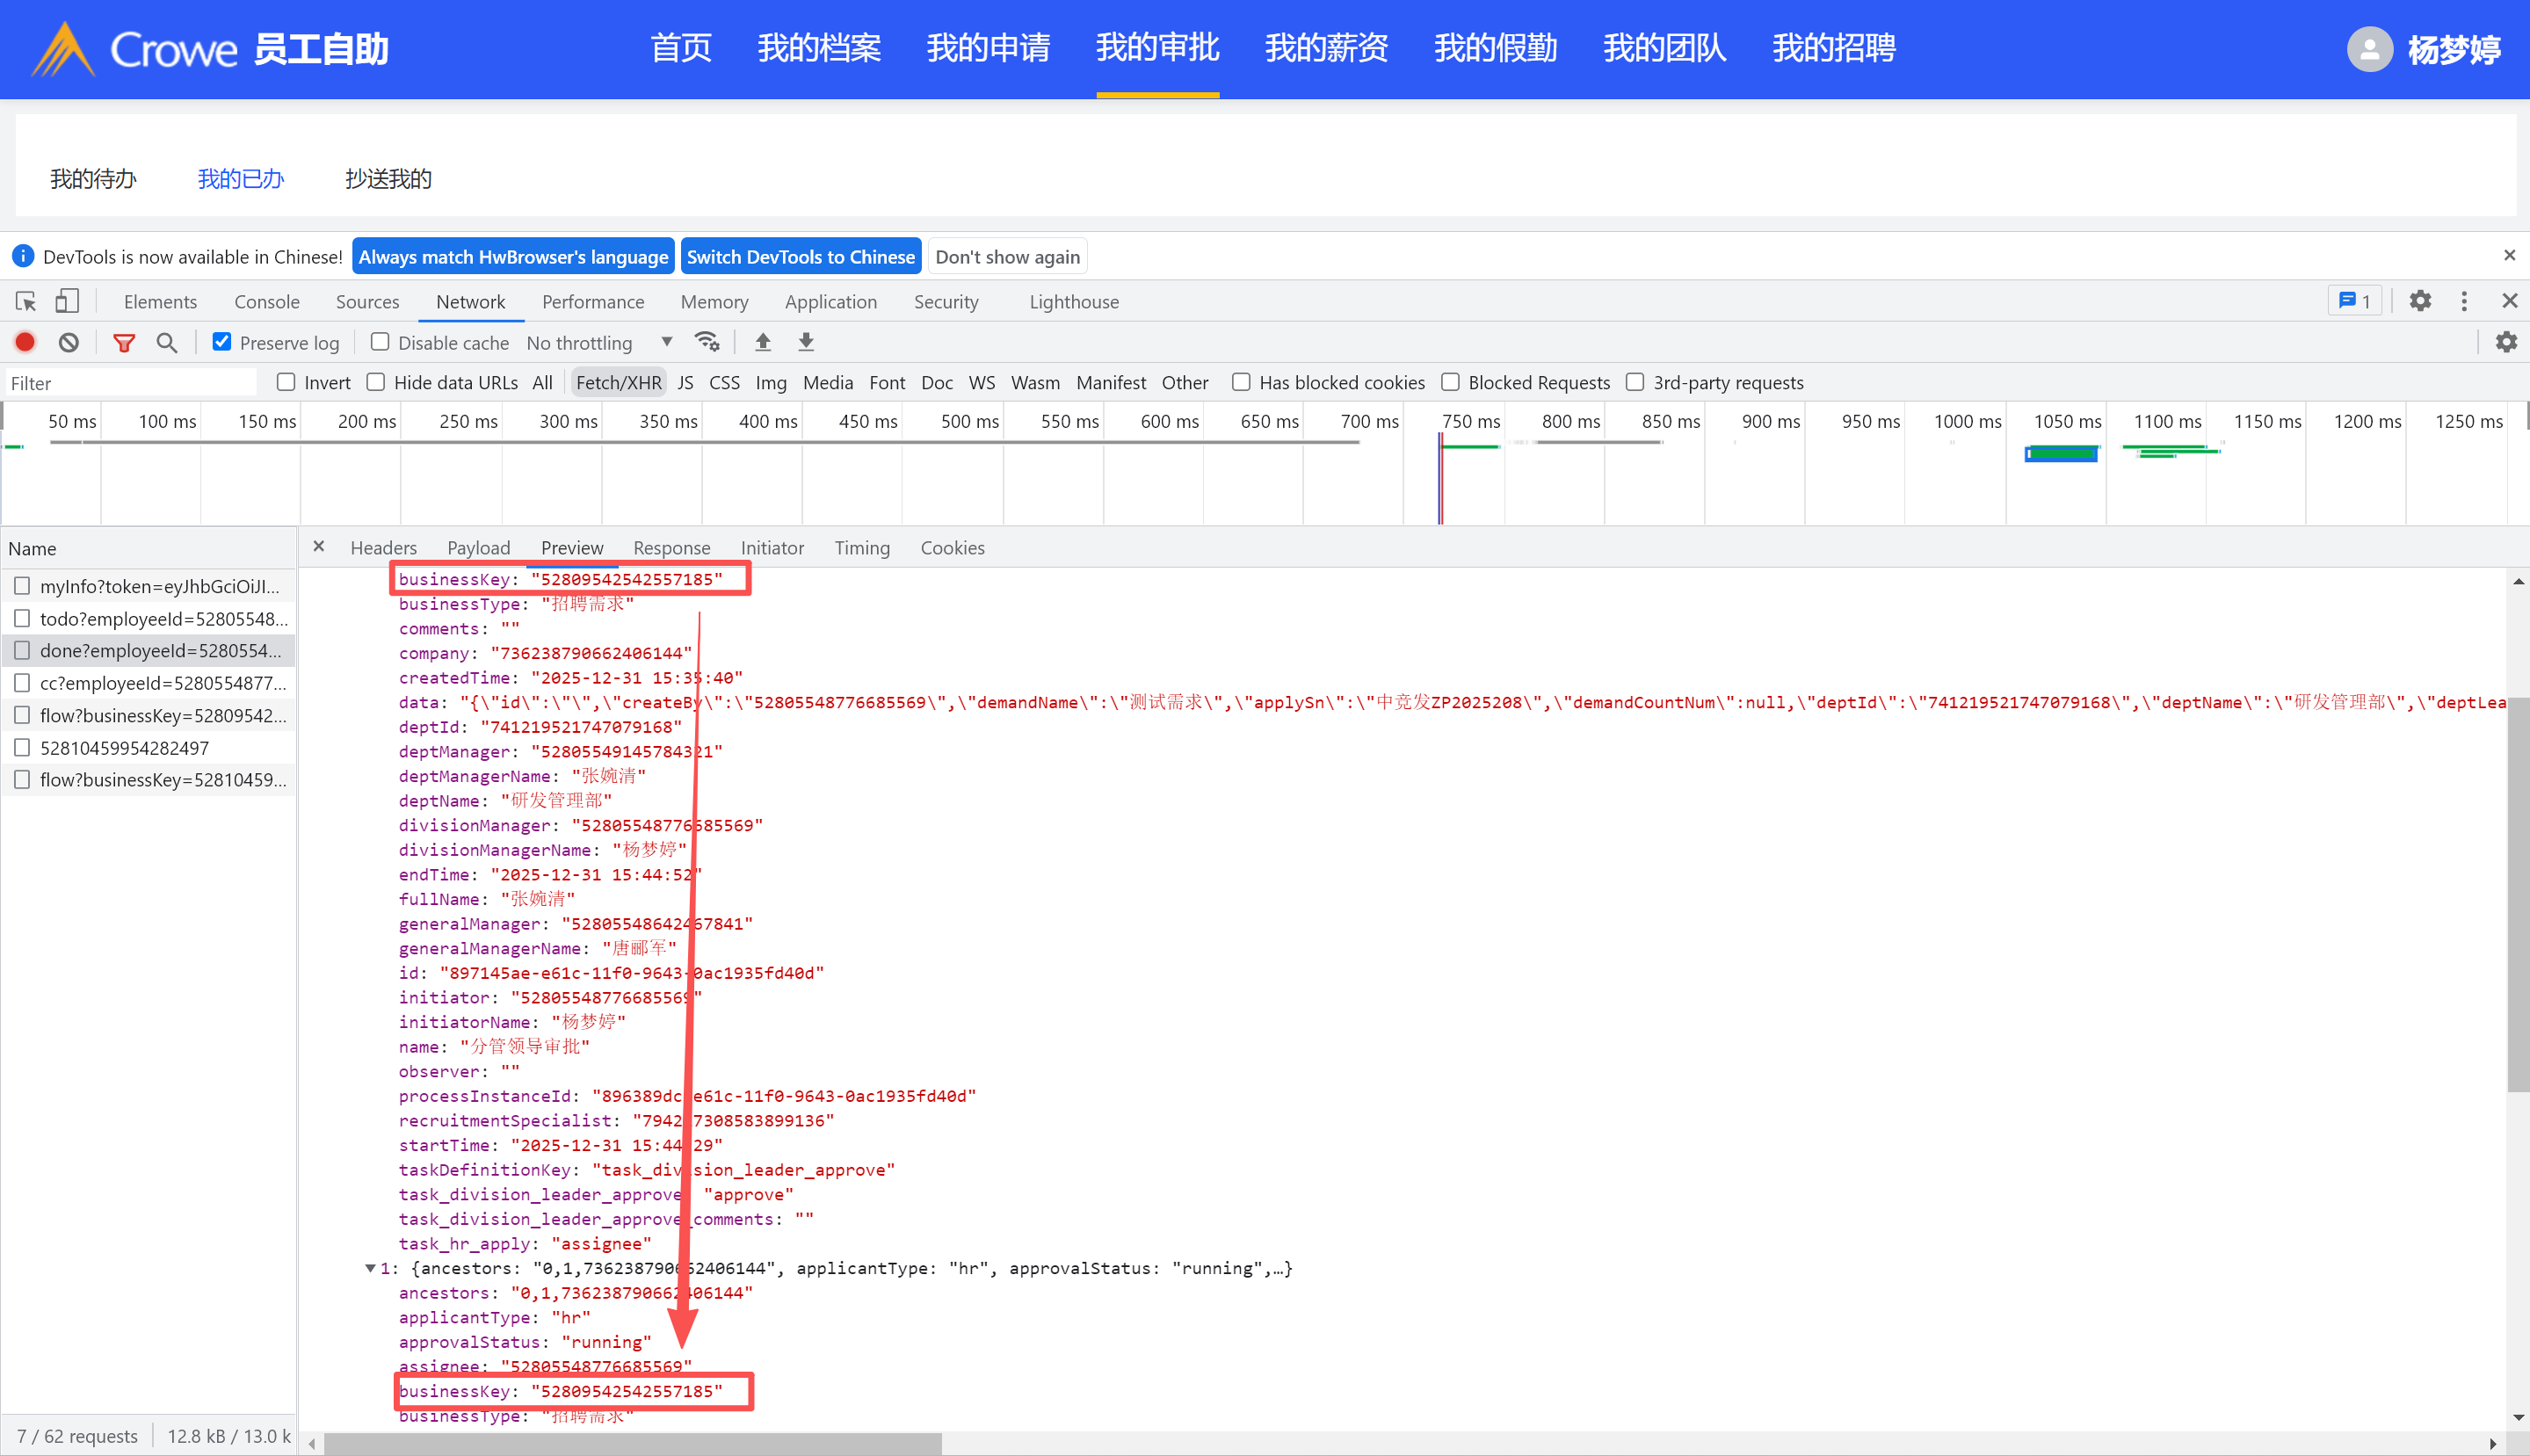This screenshot has height=1456, width=2530.
Task: Select the inspect element picker icon
Action: point(26,301)
